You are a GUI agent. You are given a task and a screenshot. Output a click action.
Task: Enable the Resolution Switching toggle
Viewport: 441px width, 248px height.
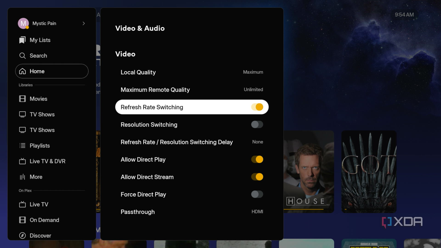click(x=257, y=125)
